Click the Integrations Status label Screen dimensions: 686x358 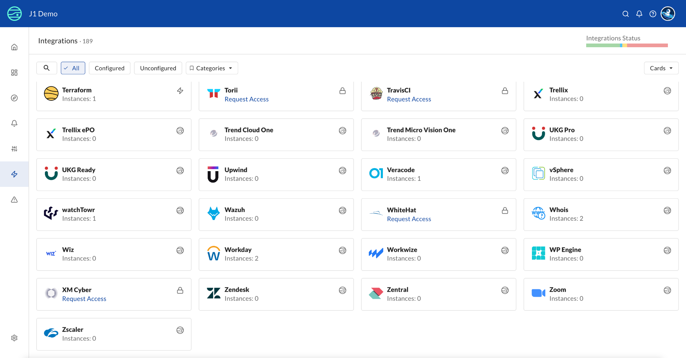pyautogui.click(x=613, y=38)
